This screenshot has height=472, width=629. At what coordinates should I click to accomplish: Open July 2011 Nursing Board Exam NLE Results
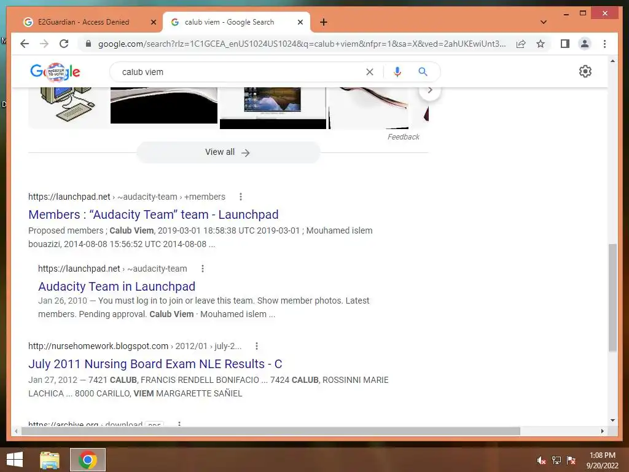tap(155, 364)
